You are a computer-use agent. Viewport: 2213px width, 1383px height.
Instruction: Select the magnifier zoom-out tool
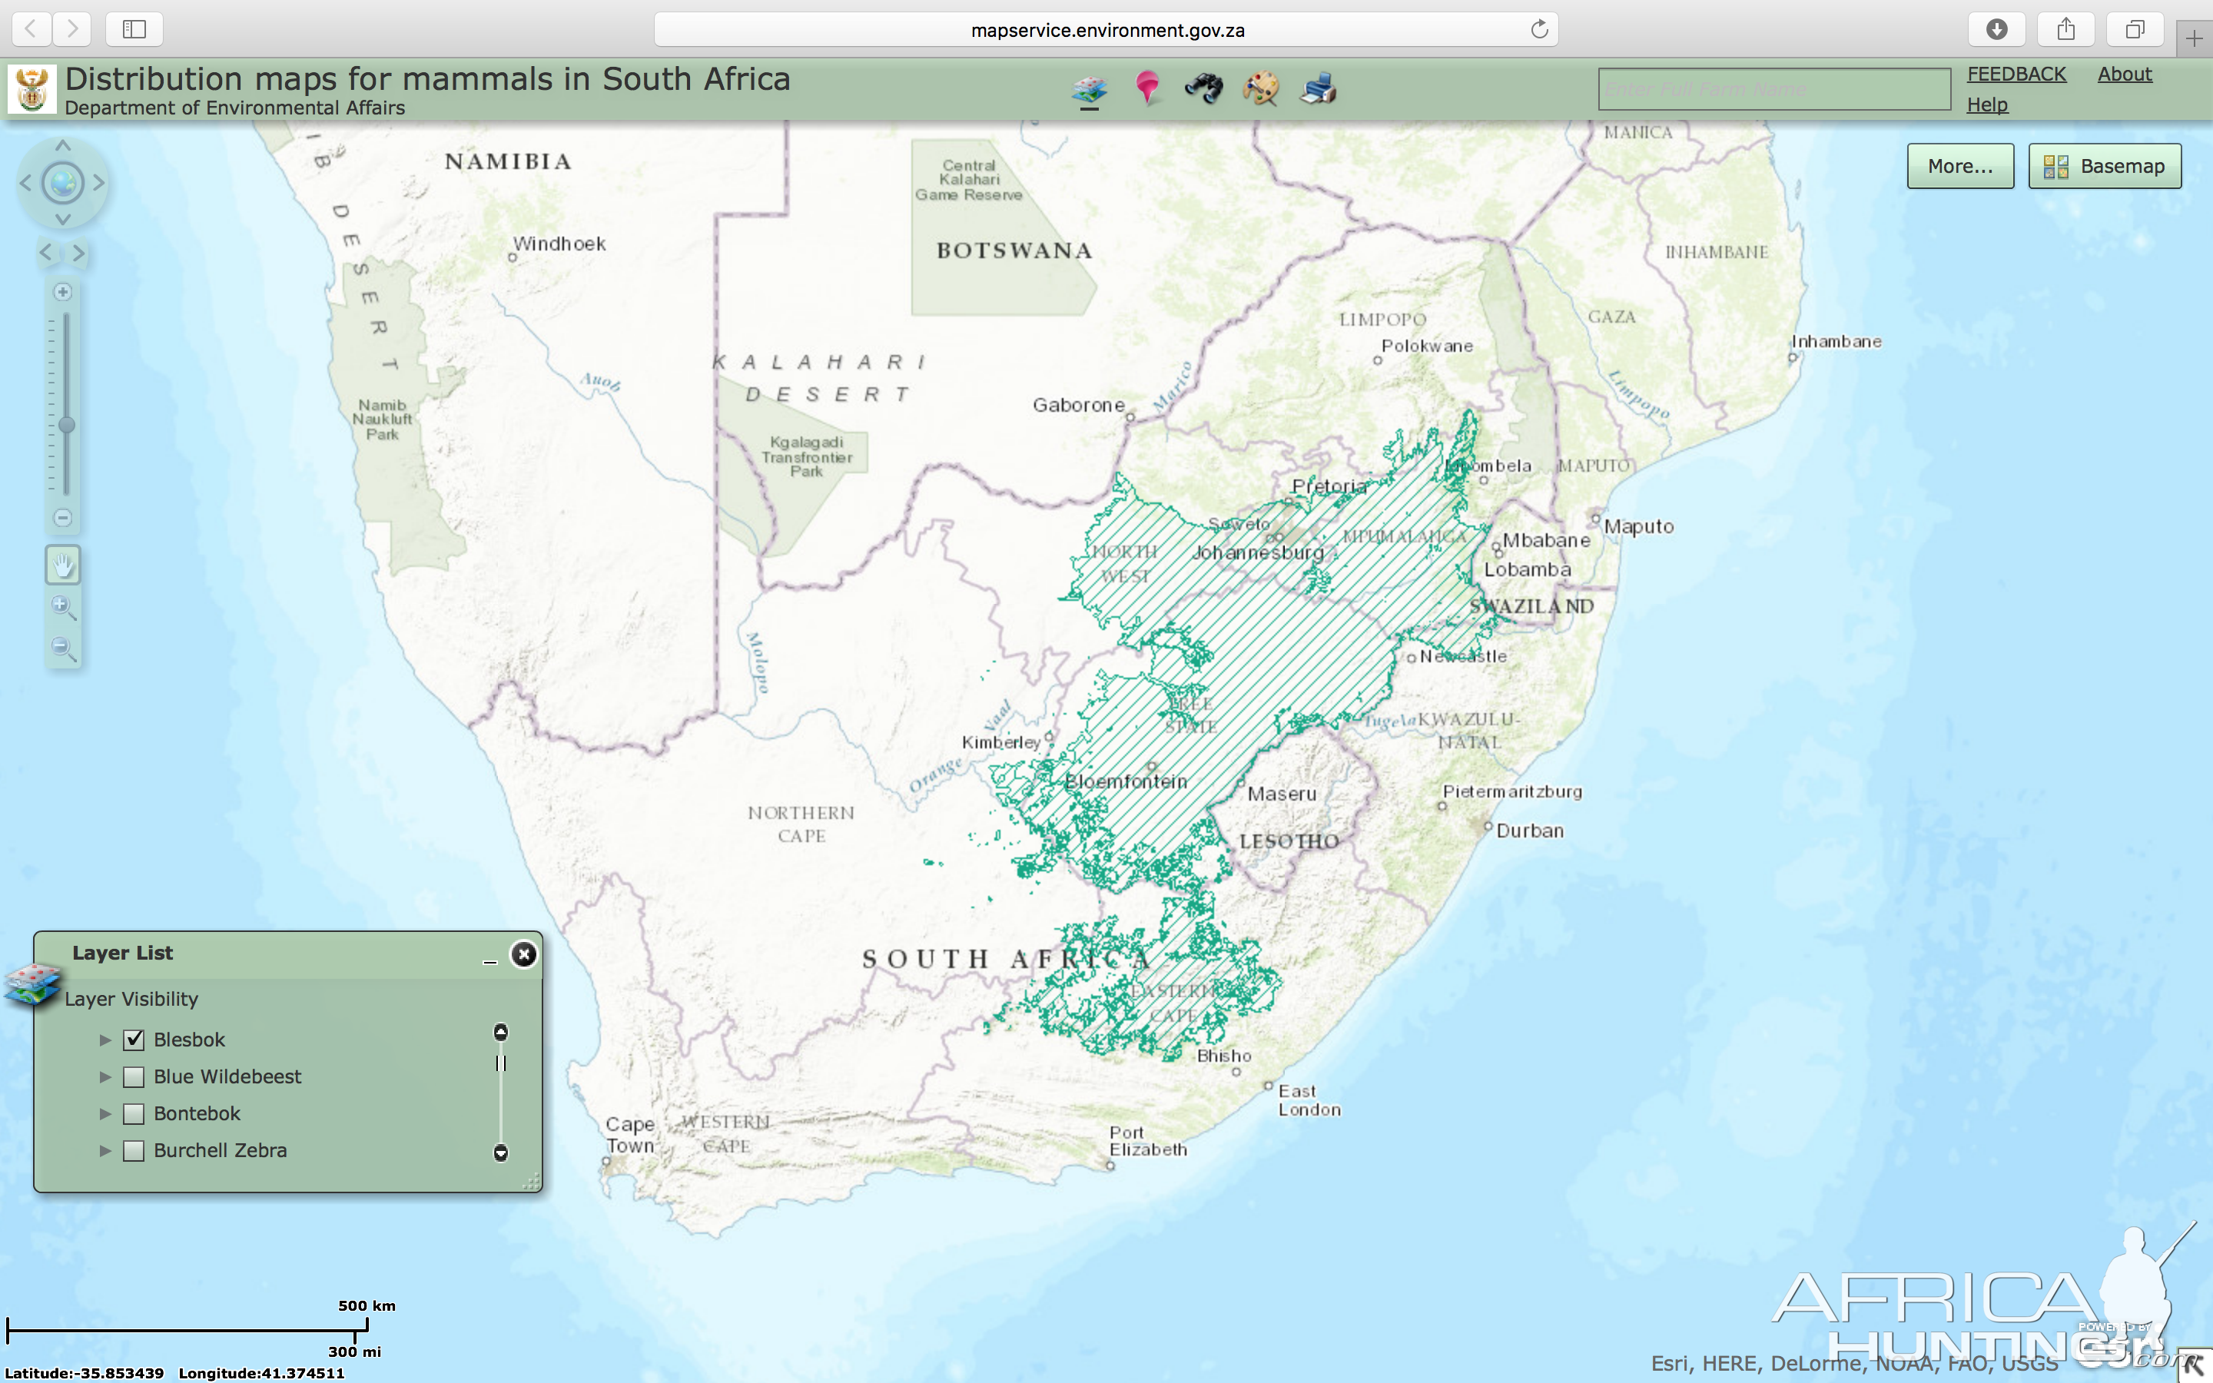[x=63, y=649]
